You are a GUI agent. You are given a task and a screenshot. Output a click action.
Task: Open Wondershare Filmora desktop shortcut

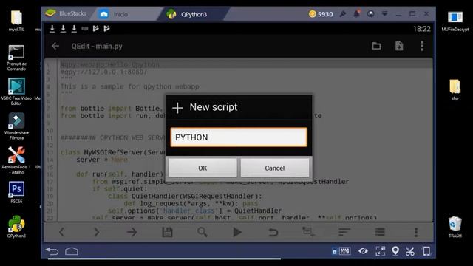tap(16, 126)
